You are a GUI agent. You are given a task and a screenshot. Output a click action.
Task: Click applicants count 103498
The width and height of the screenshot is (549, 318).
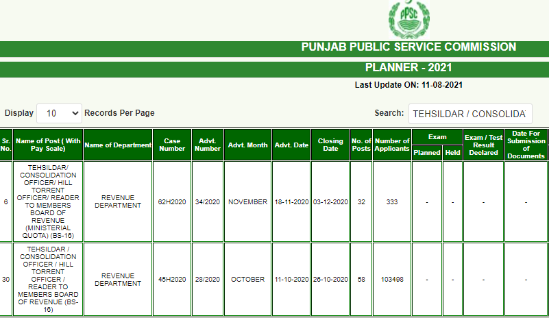pos(392,280)
